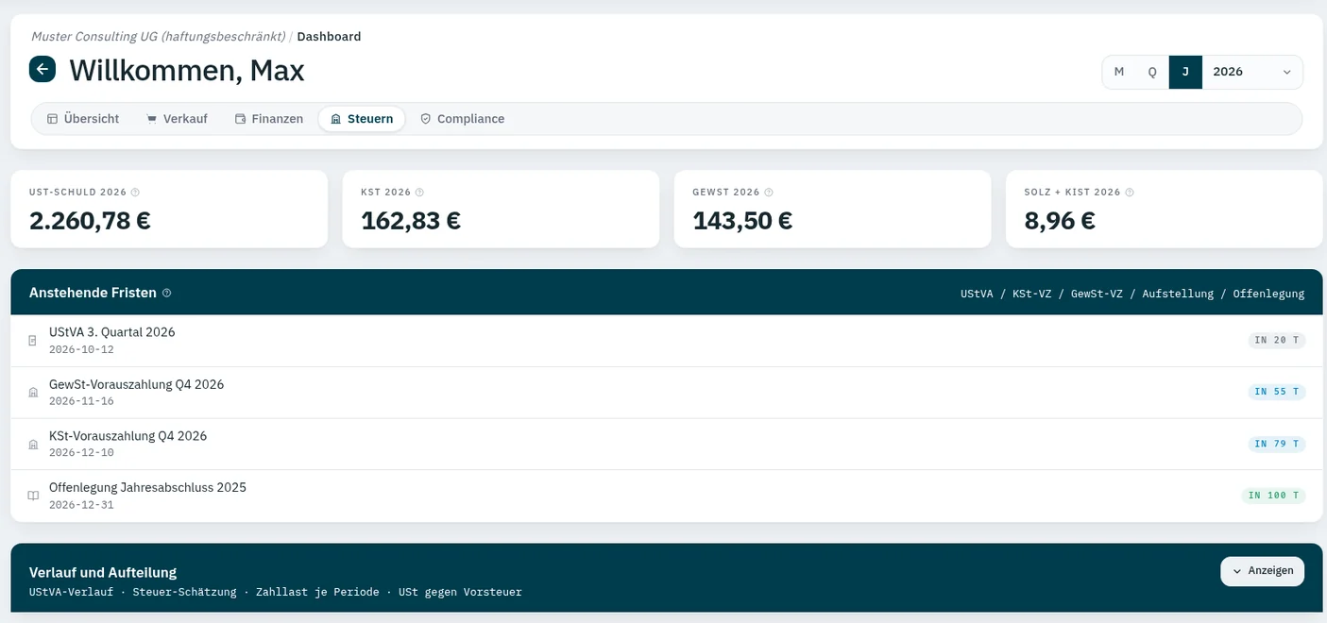Click the Willkommen, Max heading

(x=187, y=71)
